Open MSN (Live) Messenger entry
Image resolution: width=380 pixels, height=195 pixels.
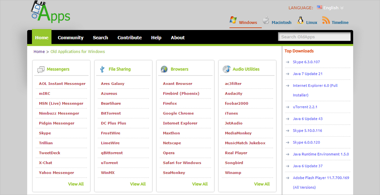click(61, 103)
